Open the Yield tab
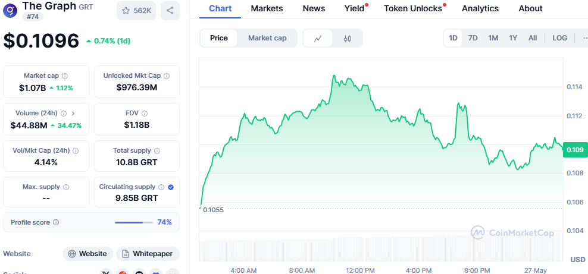The width and height of the screenshot is (588, 274). (355, 8)
